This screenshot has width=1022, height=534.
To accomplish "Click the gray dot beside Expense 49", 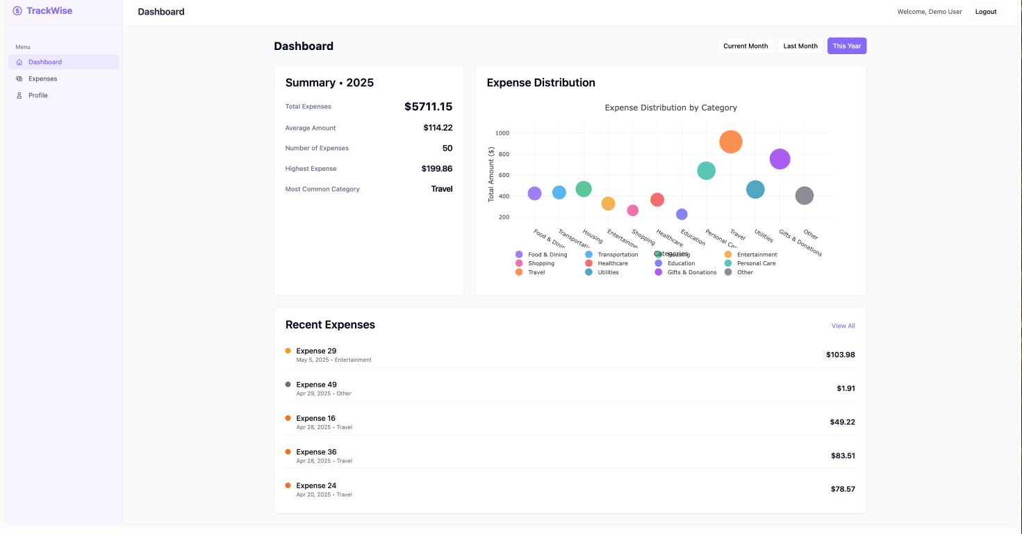I will tap(288, 385).
